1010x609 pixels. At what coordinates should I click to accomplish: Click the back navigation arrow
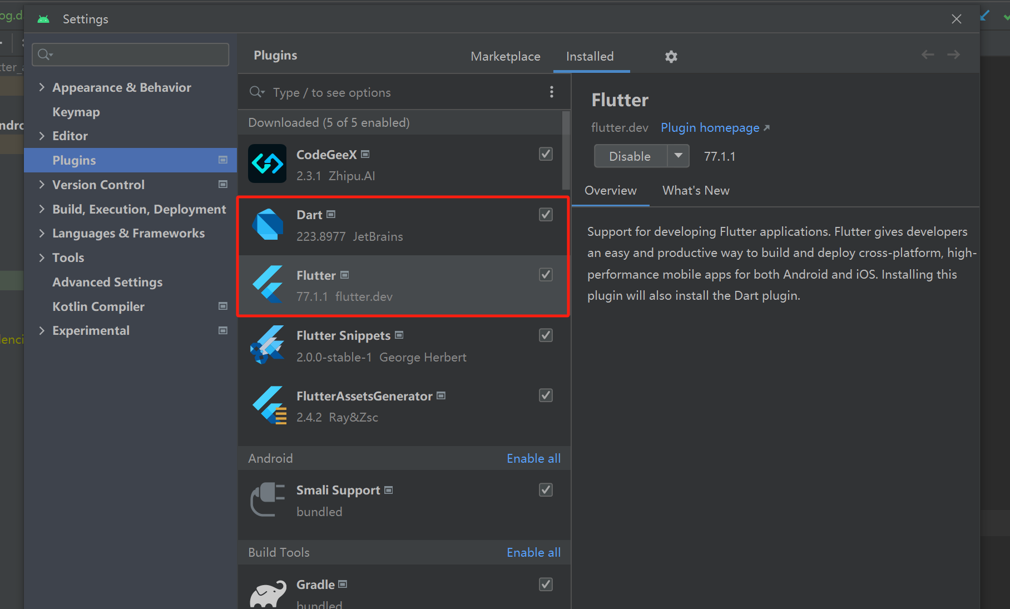(928, 55)
